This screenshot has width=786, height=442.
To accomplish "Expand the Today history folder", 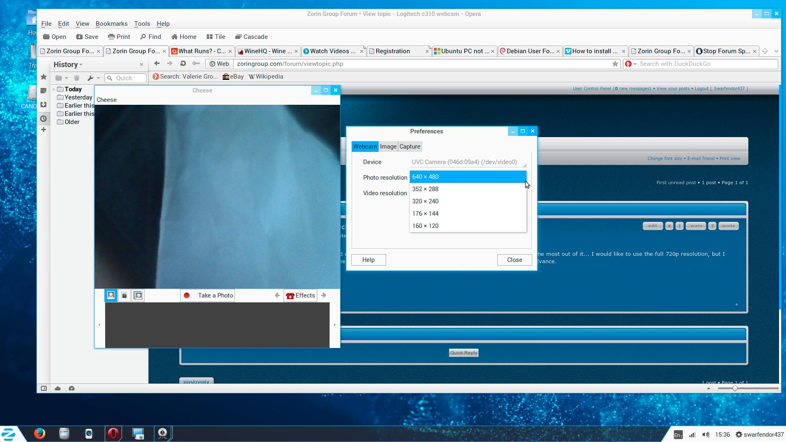I will click(54, 89).
